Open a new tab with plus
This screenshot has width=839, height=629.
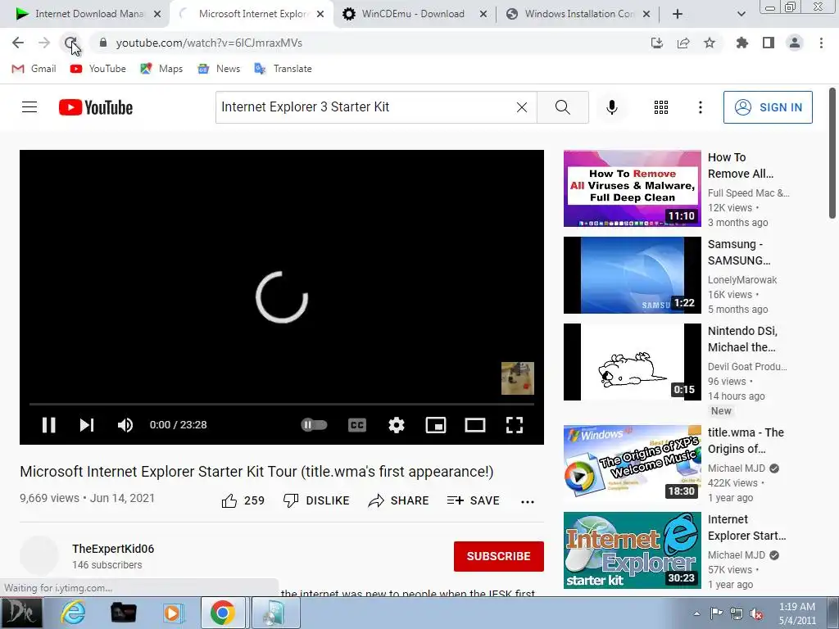click(x=678, y=14)
